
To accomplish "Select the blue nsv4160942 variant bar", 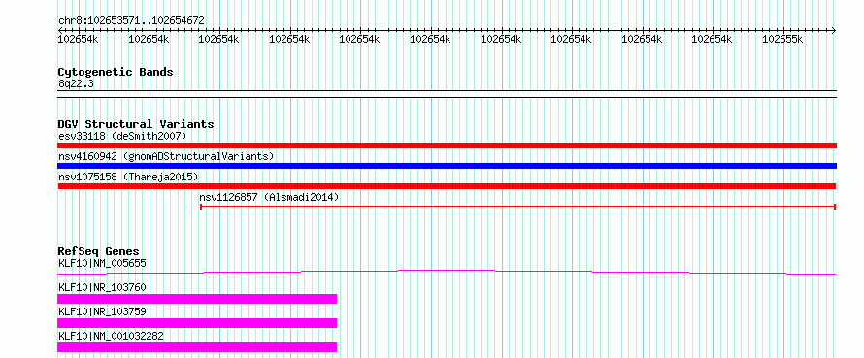I will tap(447, 166).
